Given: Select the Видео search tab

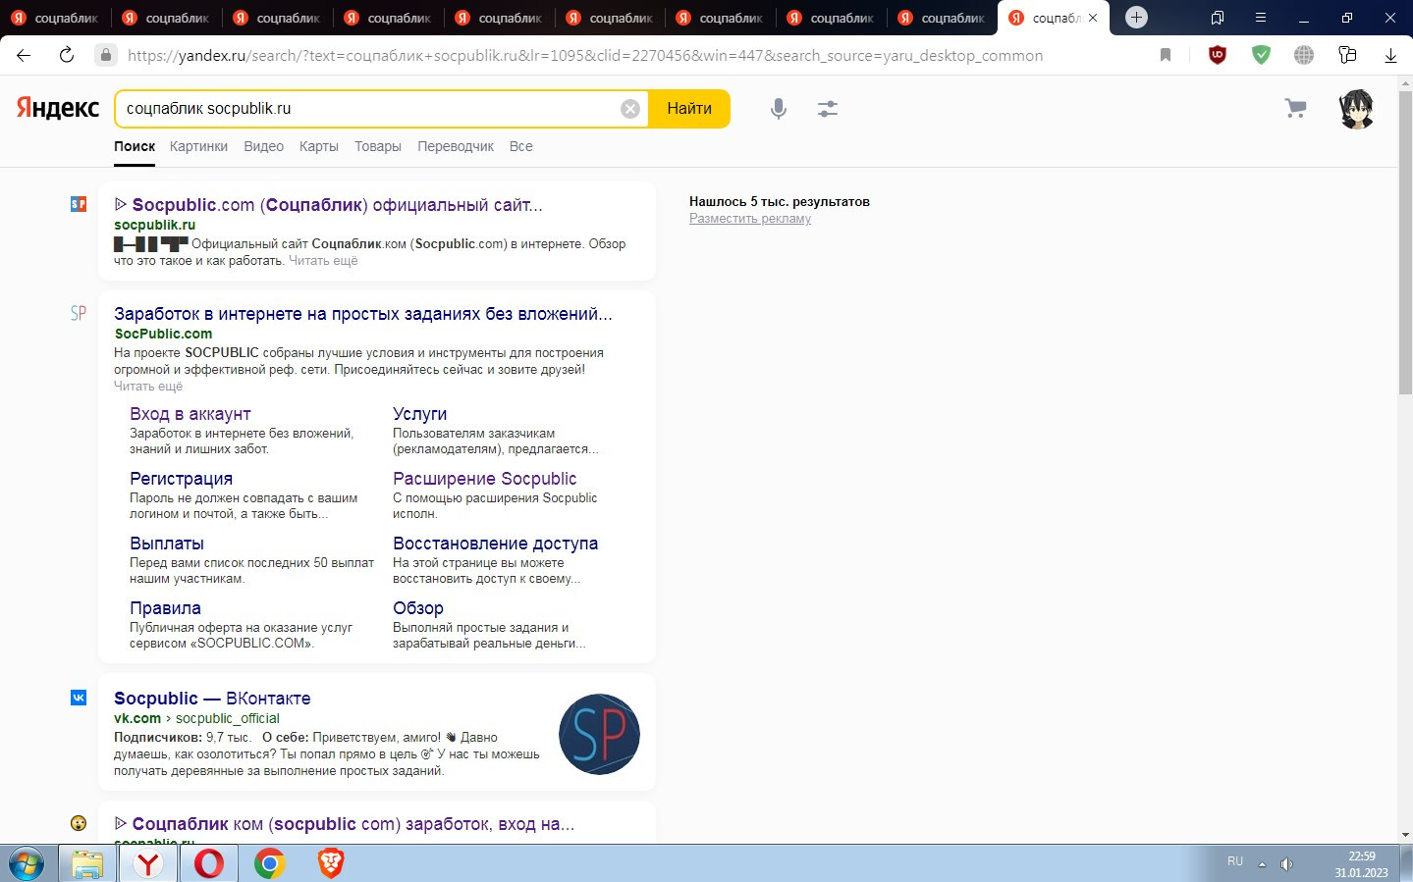Looking at the screenshot, I should point(263,146).
